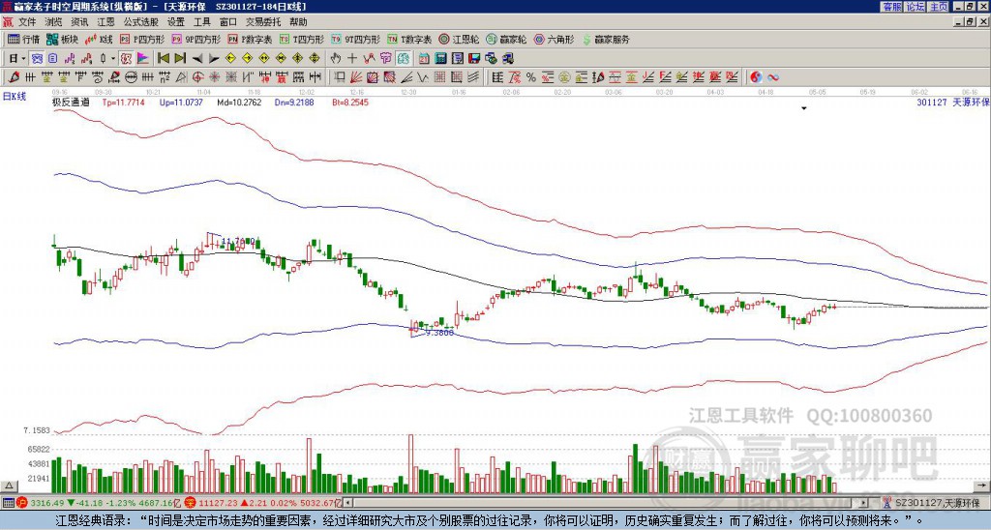Click the Bt=8.2545 value
Viewport: 991px width, 530px height.
coord(350,102)
